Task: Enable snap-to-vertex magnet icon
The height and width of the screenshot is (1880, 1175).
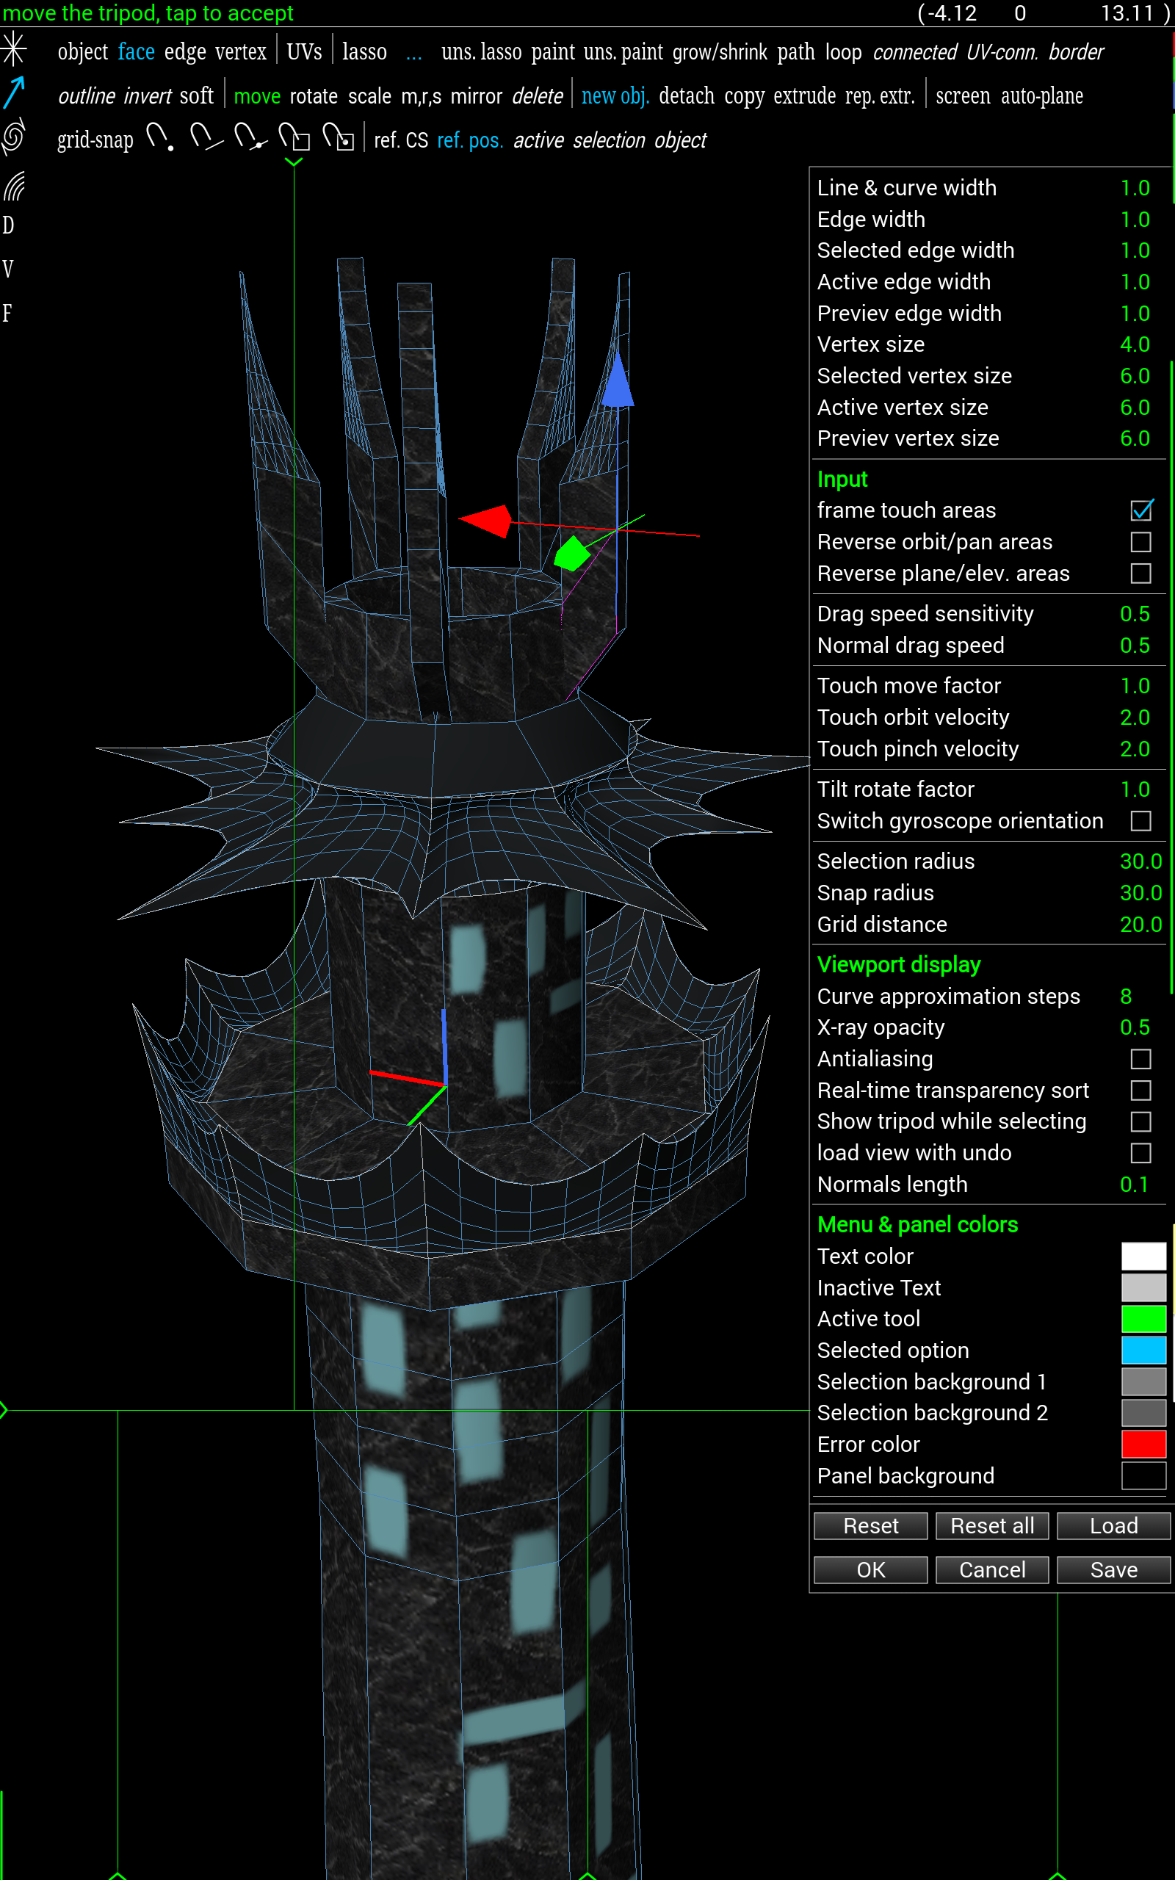Action: click(x=160, y=138)
